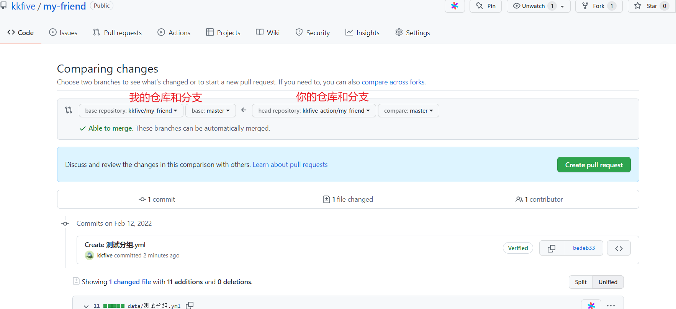The image size is (676, 309).
Task: Click the Actions play icon
Action: [x=161, y=32]
